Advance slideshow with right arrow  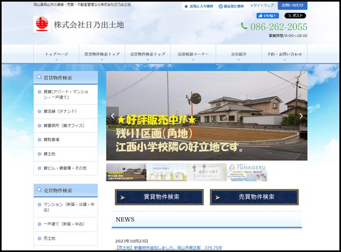(x=301, y=116)
